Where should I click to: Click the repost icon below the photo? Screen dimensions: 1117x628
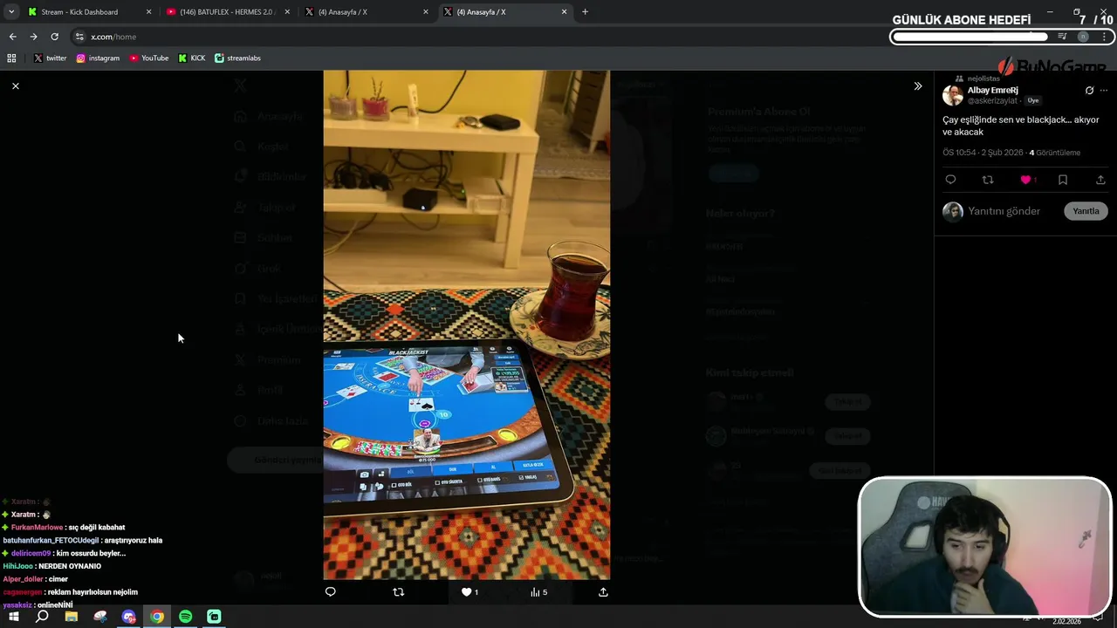pyautogui.click(x=399, y=591)
